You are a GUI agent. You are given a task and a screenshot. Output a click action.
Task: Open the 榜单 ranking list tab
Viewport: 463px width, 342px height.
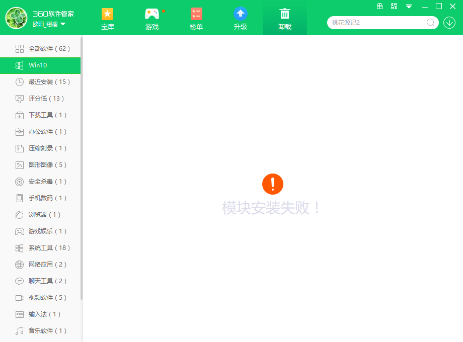(x=196, y=18)
